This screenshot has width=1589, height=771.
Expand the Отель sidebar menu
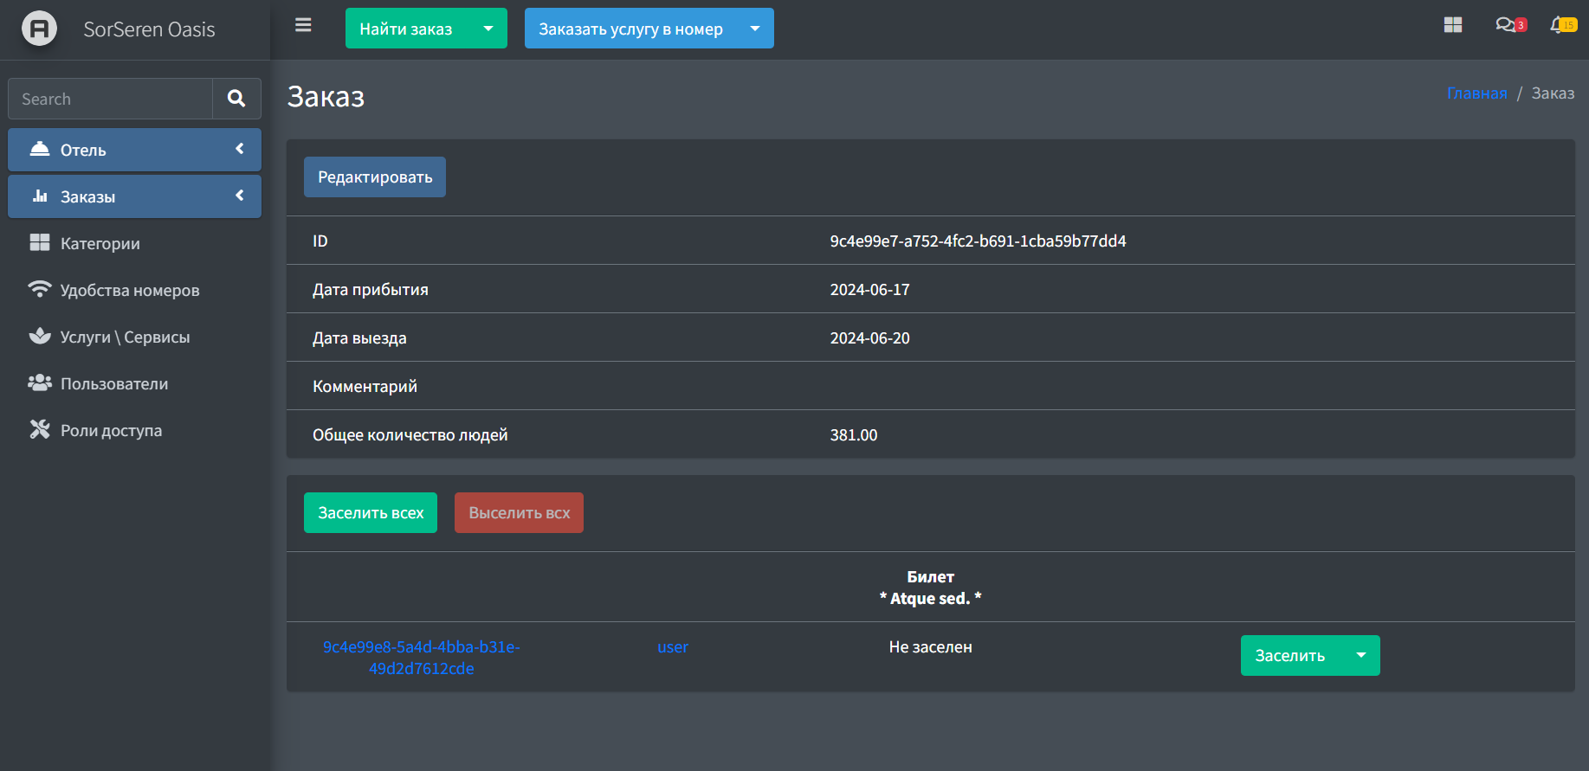click(134, 150)
